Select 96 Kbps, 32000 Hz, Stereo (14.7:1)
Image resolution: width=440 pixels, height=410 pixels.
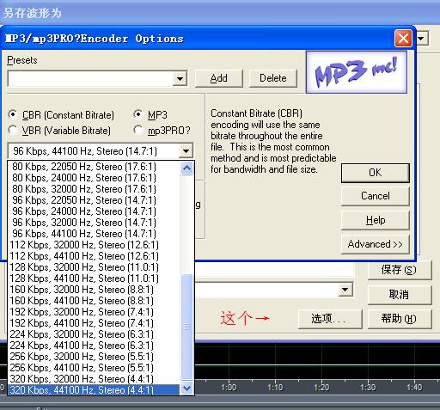coord(94,223)
